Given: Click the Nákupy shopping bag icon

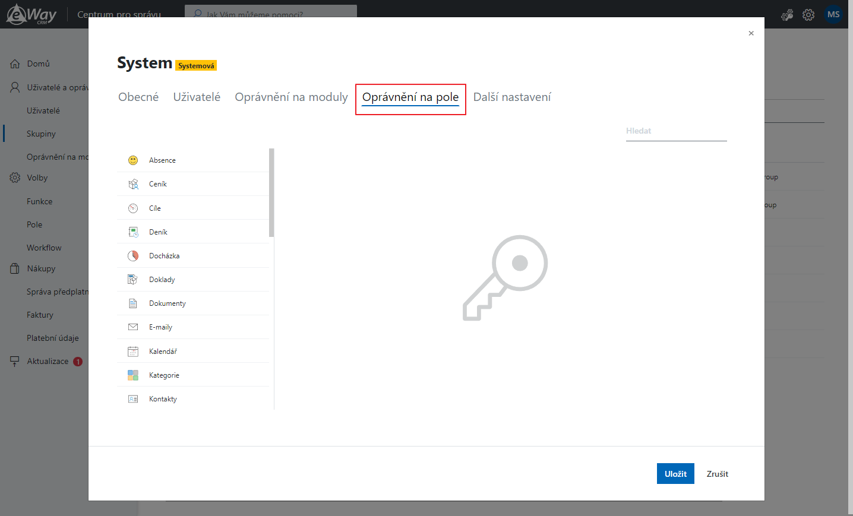Looking at the screenshot, I should coord(15,268).
